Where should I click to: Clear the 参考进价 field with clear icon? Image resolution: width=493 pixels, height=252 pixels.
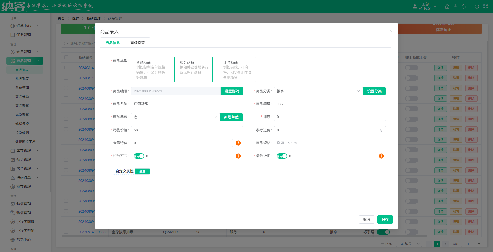point(381,130)
